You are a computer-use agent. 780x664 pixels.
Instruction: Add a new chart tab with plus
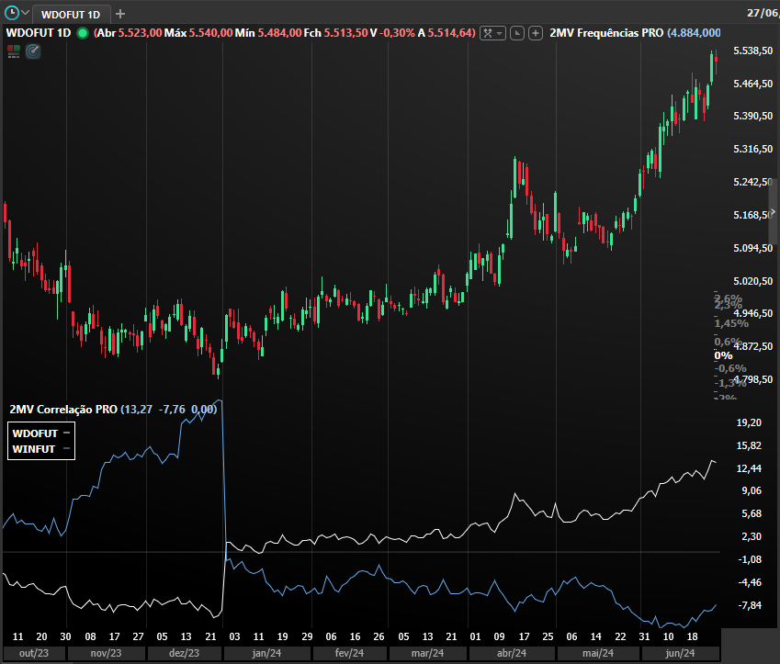tap(119, 14)
